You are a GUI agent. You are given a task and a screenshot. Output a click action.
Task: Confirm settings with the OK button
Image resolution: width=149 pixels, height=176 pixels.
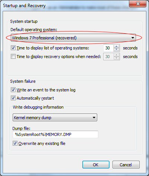(x=96, y=165)
